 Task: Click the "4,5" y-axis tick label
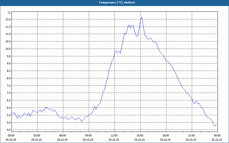coord(9,130)
